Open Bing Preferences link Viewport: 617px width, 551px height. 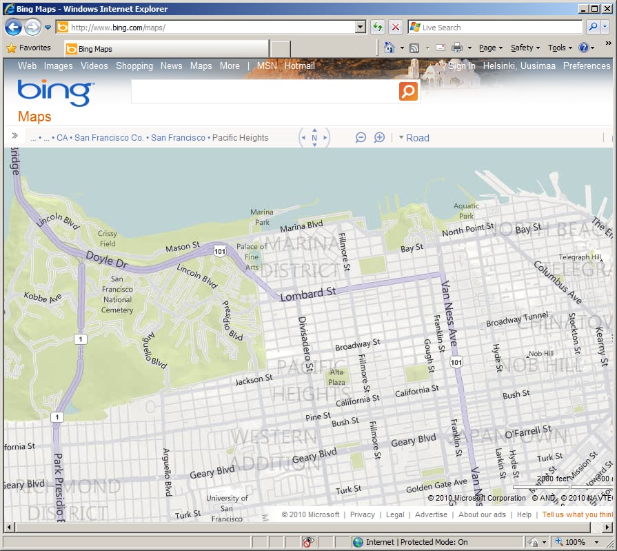(586, 66)
